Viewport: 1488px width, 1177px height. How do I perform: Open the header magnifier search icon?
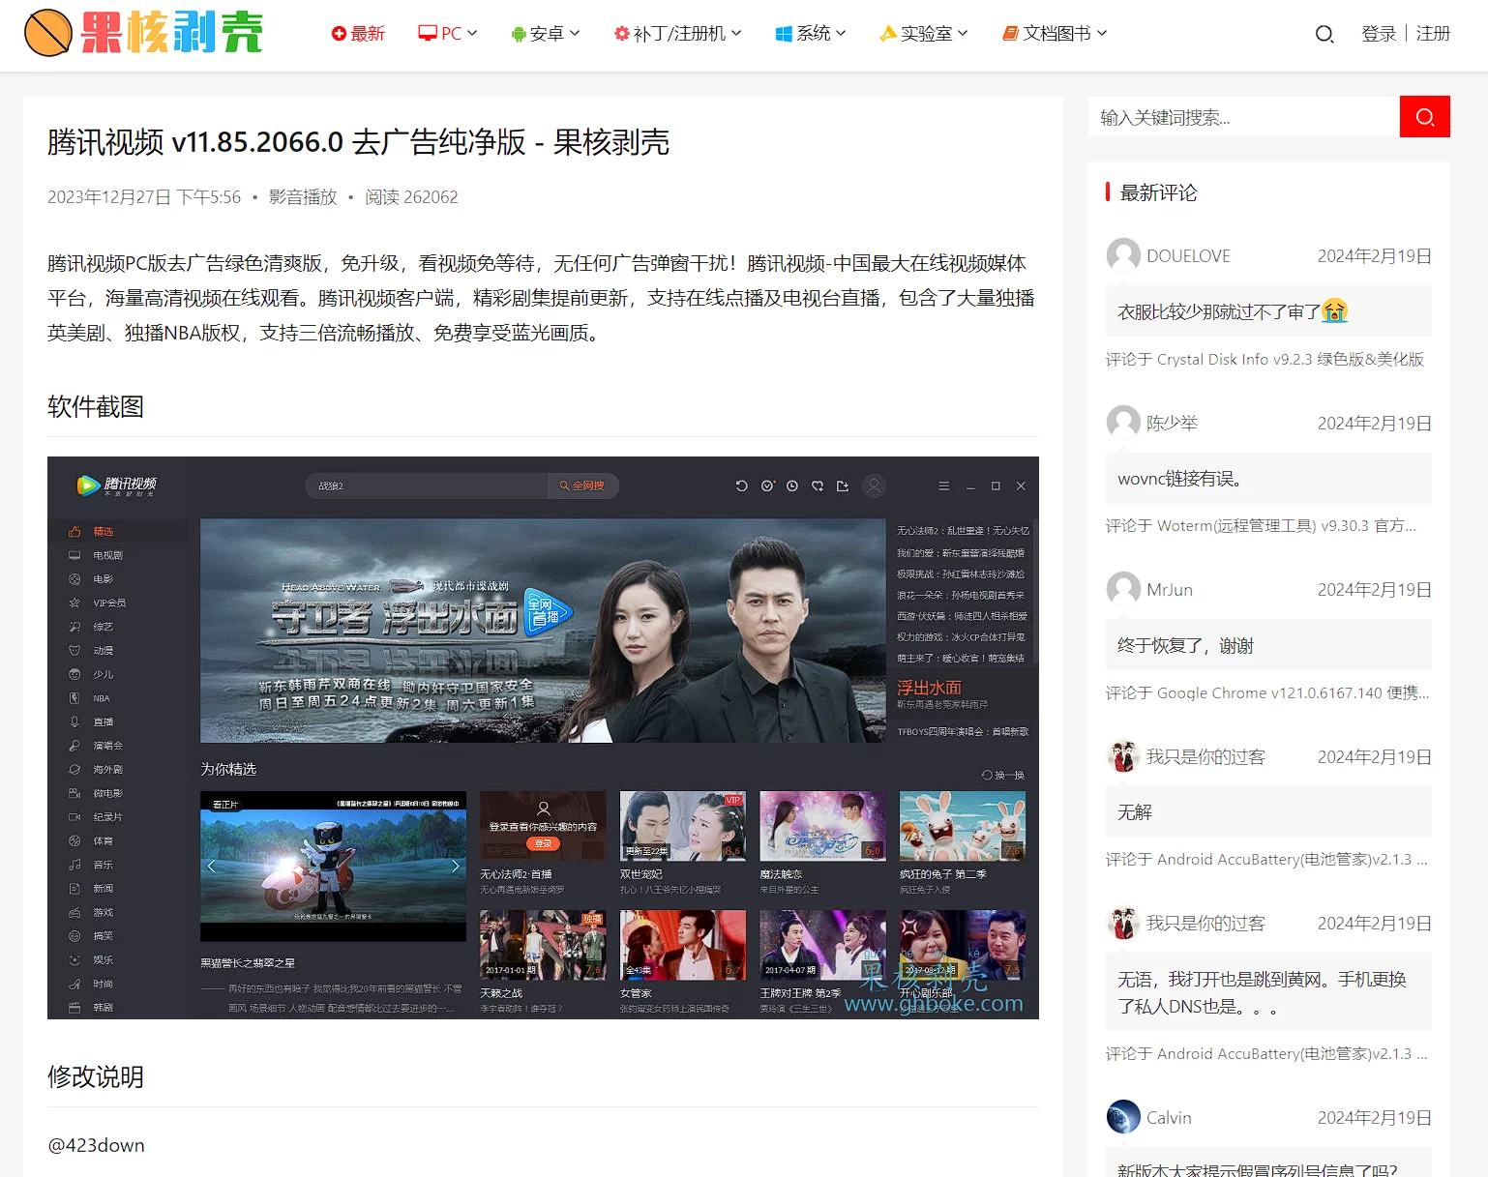1324,34
